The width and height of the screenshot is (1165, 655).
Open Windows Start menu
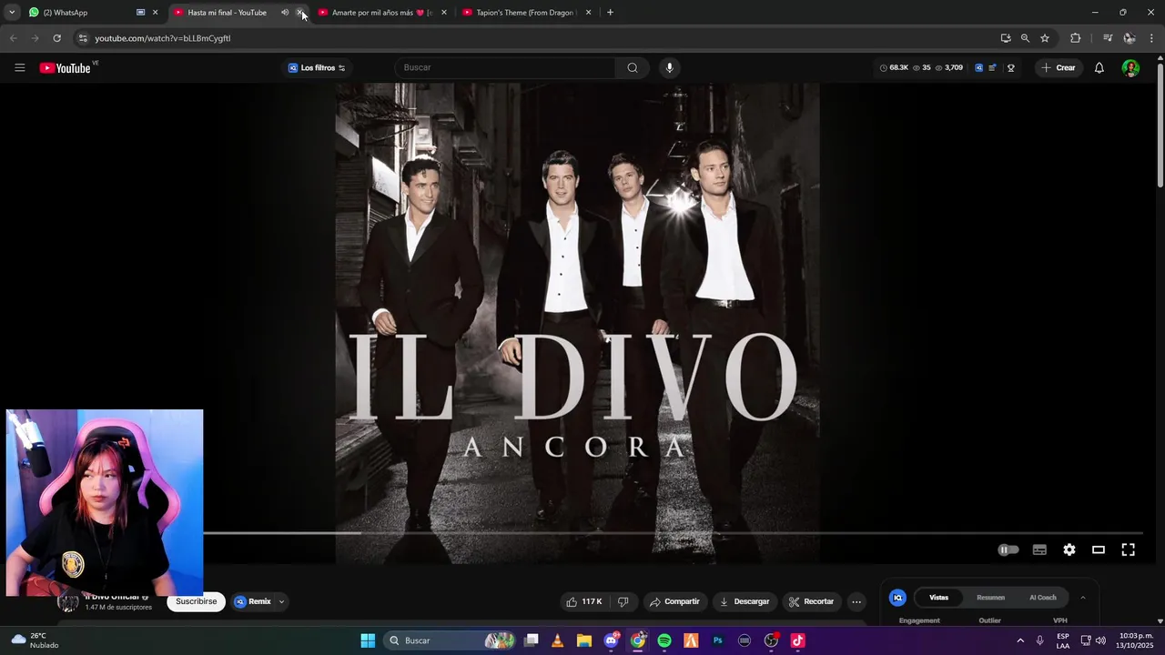click(x=368, y=640)
